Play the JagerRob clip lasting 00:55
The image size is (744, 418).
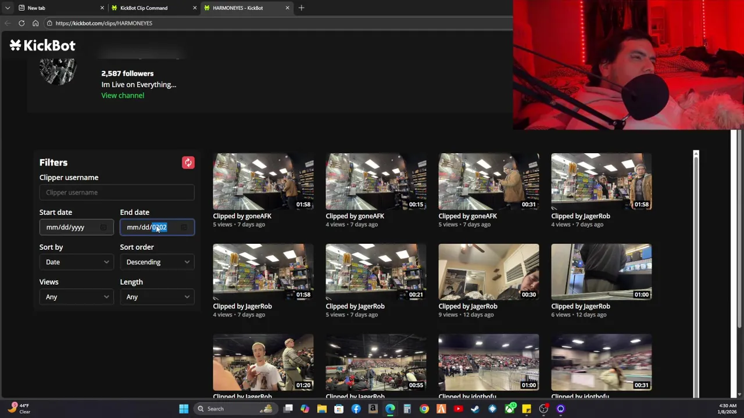(376, 362)
